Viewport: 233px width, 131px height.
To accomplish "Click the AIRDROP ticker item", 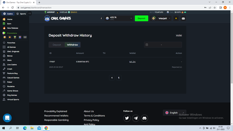I will [50, 12].
